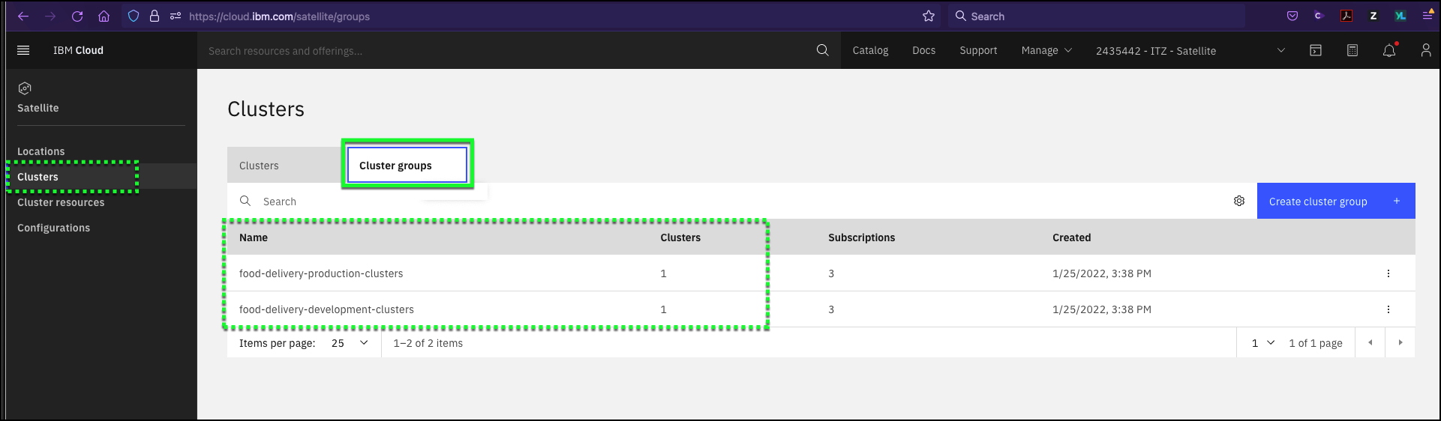Viewport: 1441px width, 421px height.
Task: Open the cost estimator calculator icon
Action: tap(1352, 50)
